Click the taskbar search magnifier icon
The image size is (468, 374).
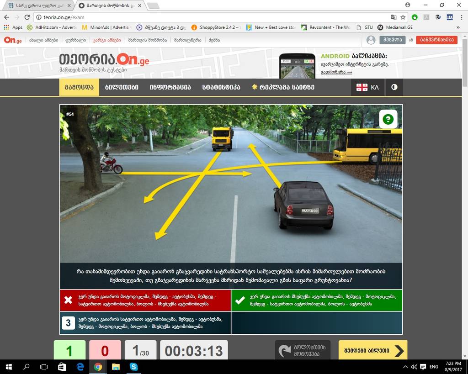click(x=26, y=367)
